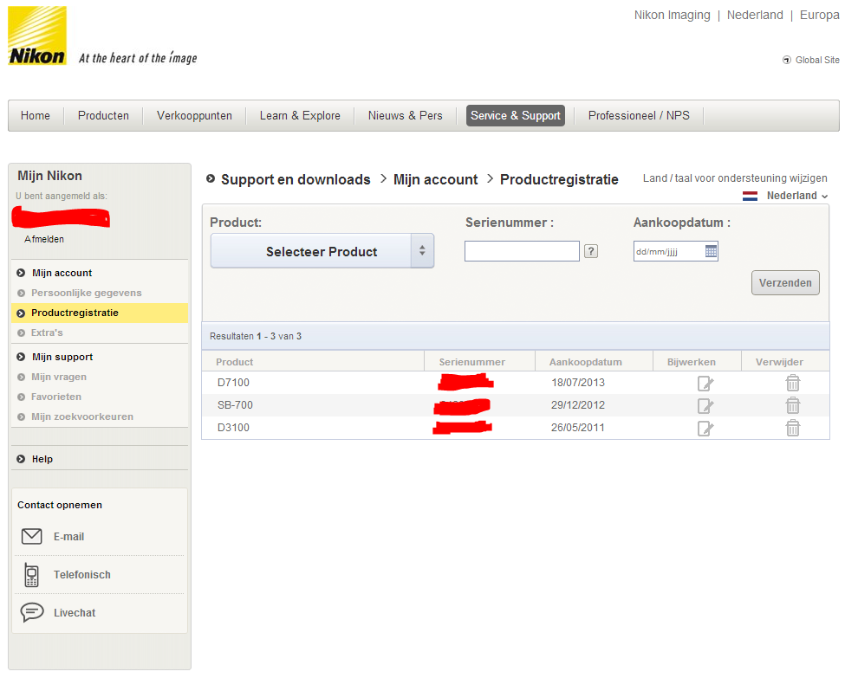Delete the D3100 registration
The height and width of the screenshot is (678, 858).
click(793, 428)
